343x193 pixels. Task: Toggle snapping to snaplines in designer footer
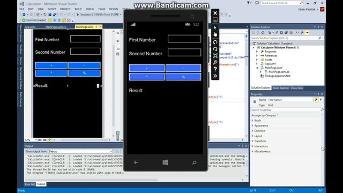50,140
